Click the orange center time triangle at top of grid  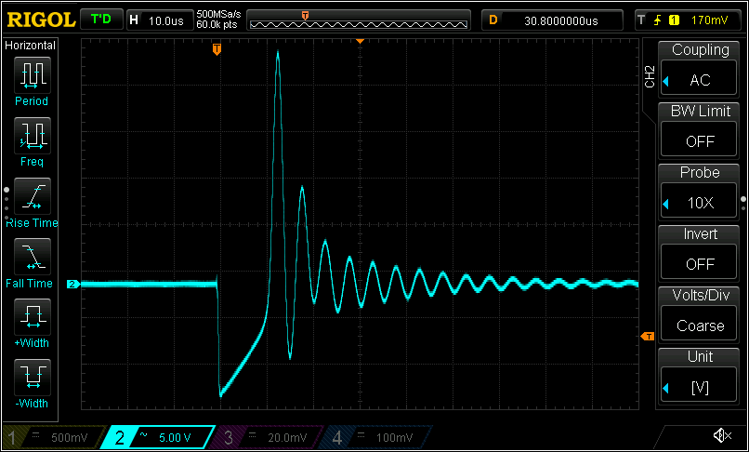361,42
